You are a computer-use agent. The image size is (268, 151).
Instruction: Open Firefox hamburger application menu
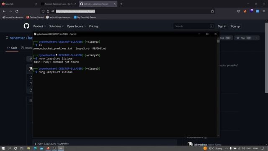[264, 11]
